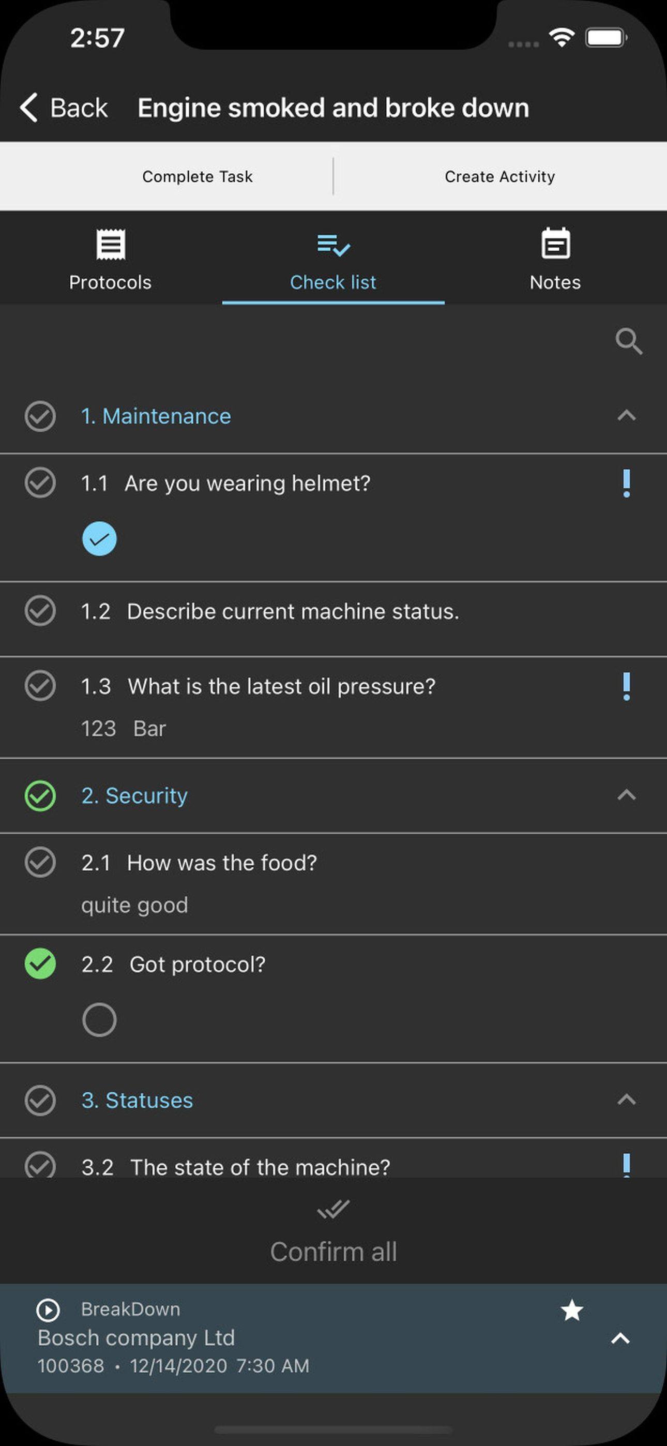Tap the Protocols list icon
The width and height of the screenshot is (667, 1446).
pyautogui.click(x=111, y=244)
